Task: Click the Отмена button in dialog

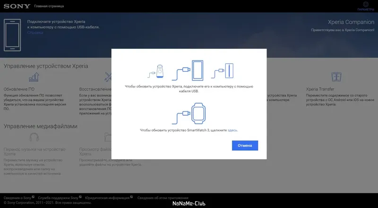Action: 245,146
